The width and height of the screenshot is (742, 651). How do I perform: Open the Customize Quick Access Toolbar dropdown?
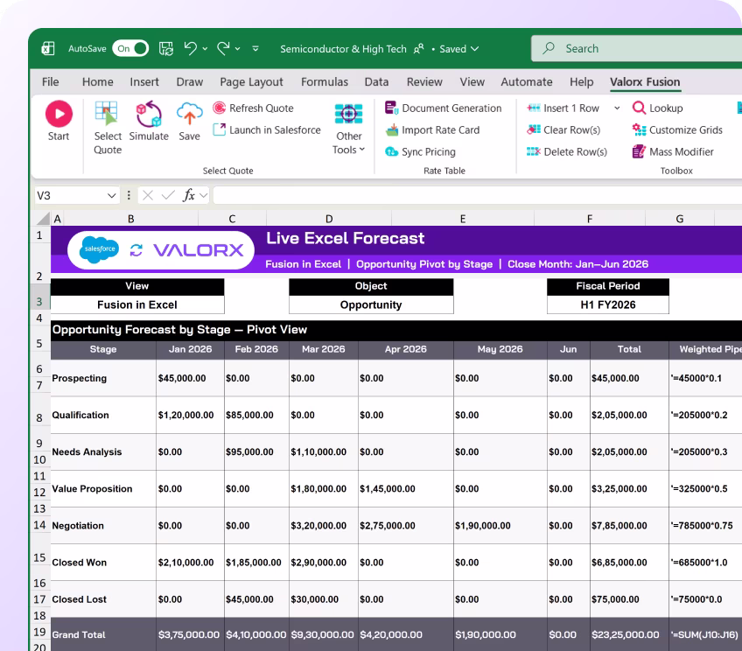(255, 48)
